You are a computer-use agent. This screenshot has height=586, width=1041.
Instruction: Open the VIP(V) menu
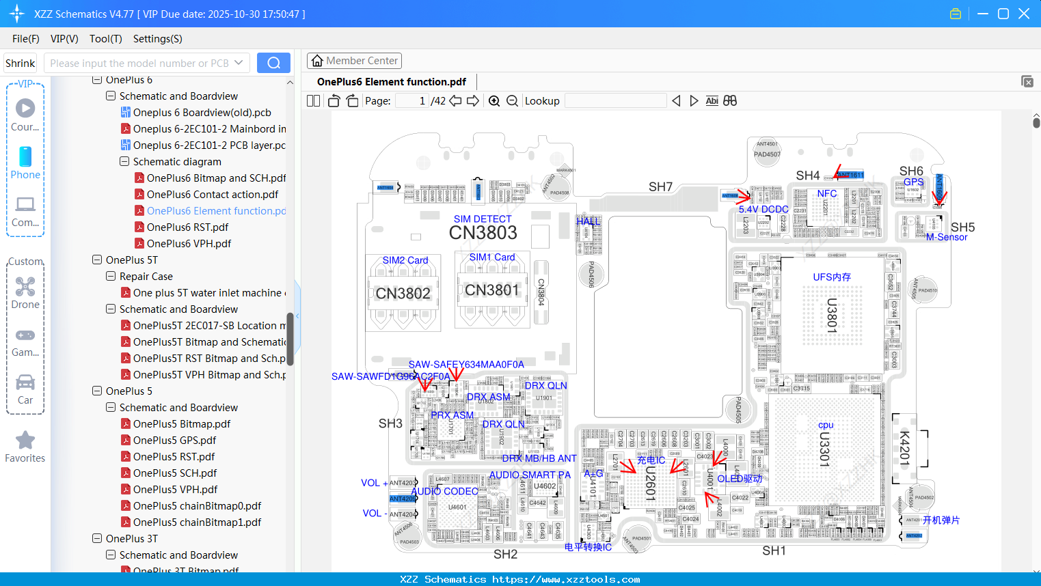click(x=64, y=39)
